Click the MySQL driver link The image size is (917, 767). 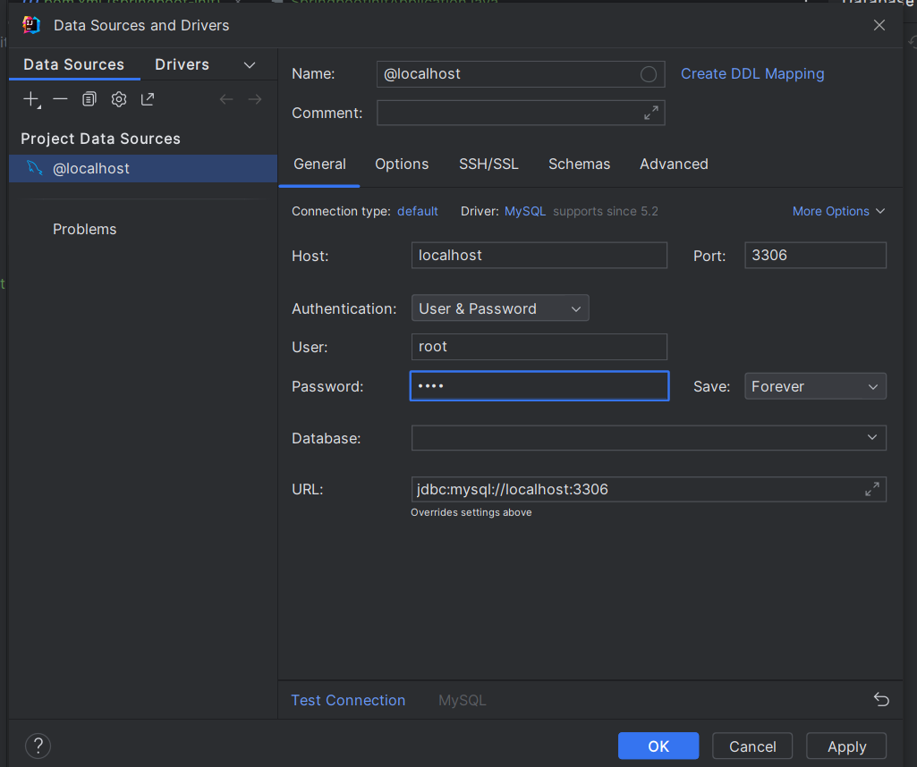tap(525, 212)
